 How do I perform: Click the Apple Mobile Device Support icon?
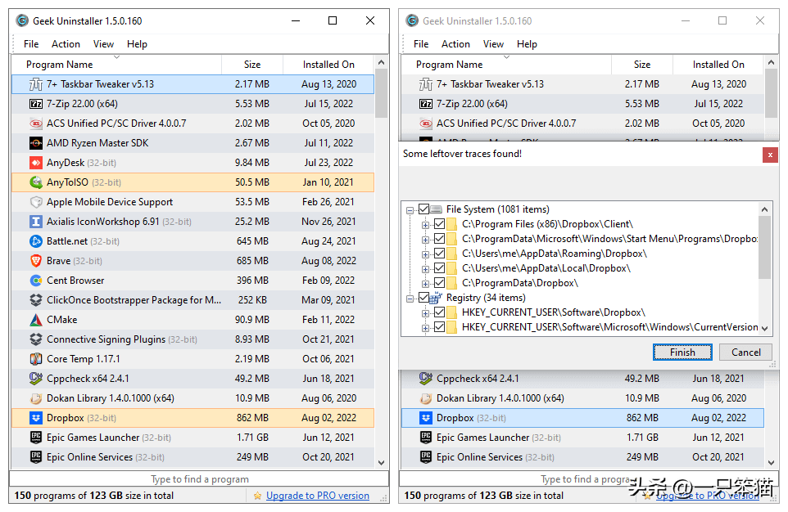pyautogui.click(x=36, y=202)
